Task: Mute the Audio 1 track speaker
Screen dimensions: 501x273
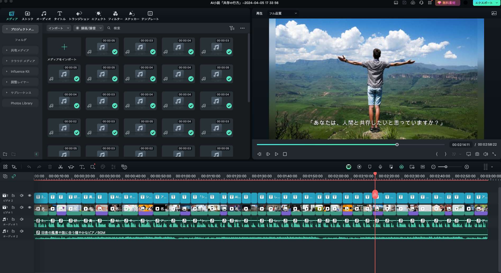Action: [x=22, y=219]
